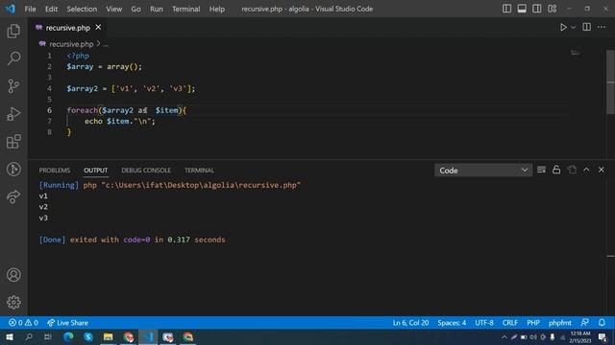Open File Explorer from the taskbar
Viewport: 615px width, 345px height.
click(x=109, y=337)
